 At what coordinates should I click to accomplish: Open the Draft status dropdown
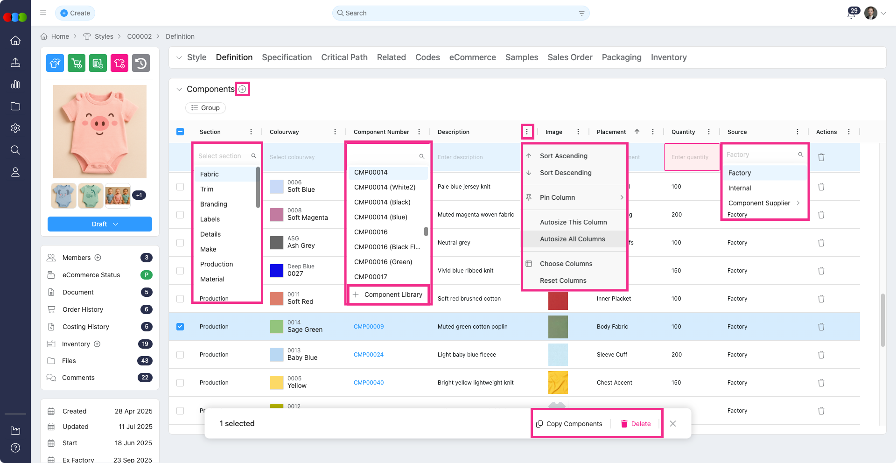tap(100, 224)
